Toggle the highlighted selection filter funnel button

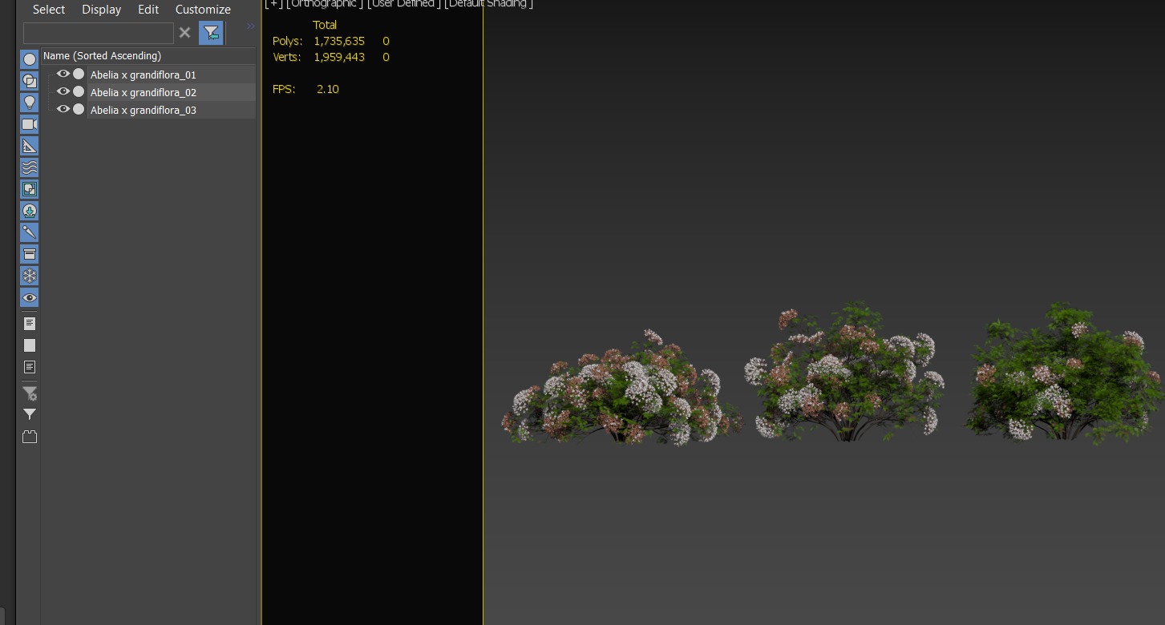point(211,33)
